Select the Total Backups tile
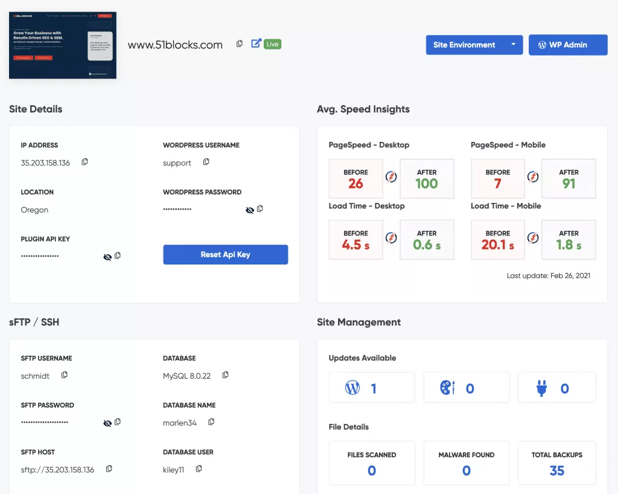The width and height of the screenshot is (618, 494). pyautogui.click(x=556, y=463)
